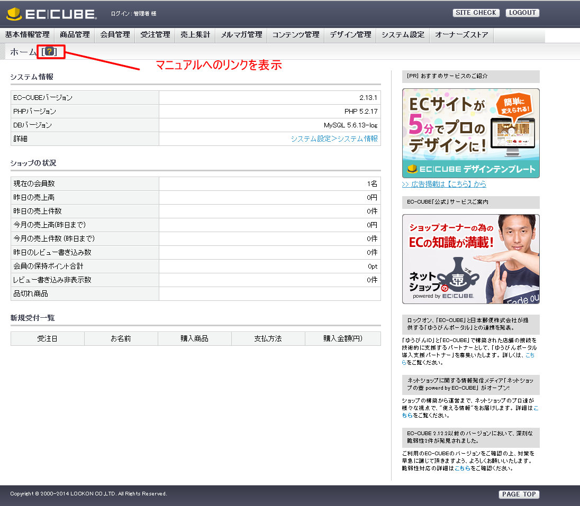Select the EC-CUBEバージョン row label
This screenshot has height=506, width=580.
tap(43, 98)
